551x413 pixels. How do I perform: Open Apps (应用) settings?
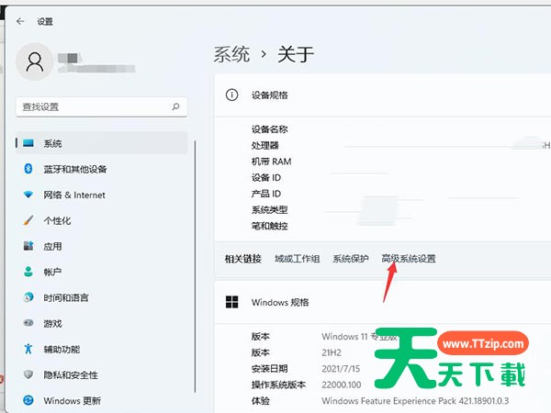coord(52,246)
